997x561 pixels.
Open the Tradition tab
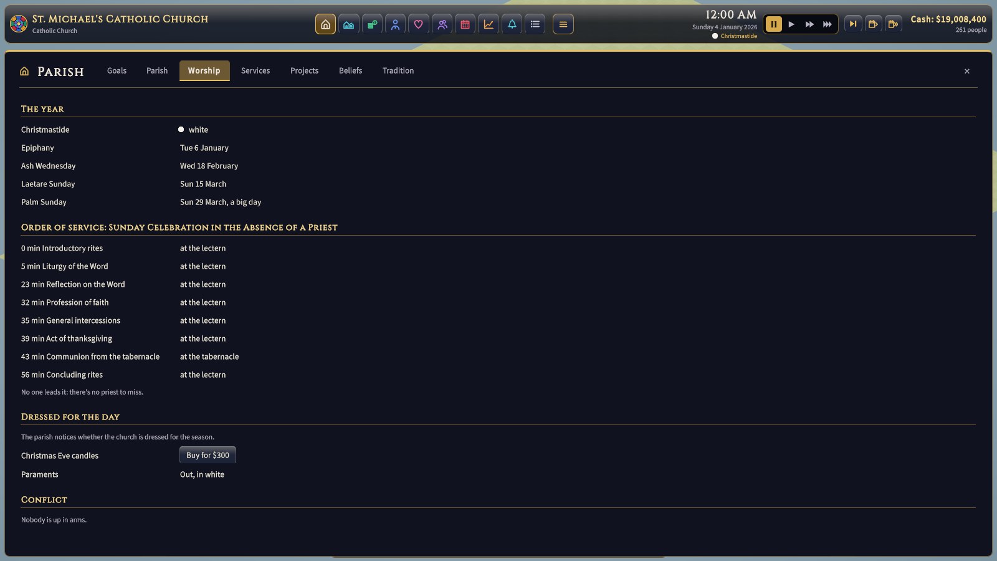(398, 70)
